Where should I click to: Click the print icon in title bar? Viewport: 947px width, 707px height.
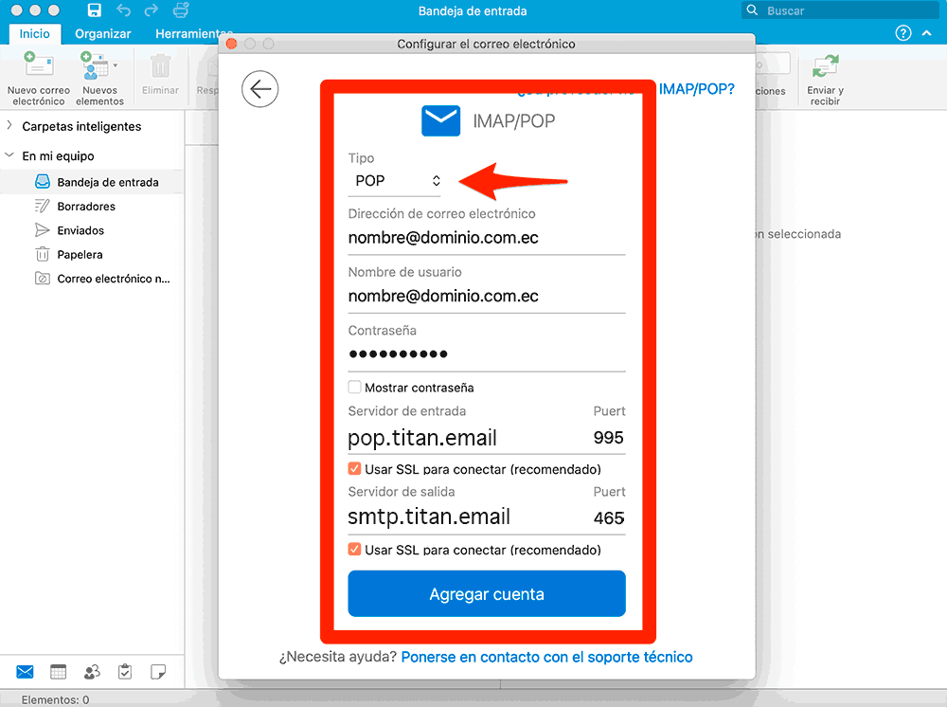pyautogui.click(x=181, y=10)
